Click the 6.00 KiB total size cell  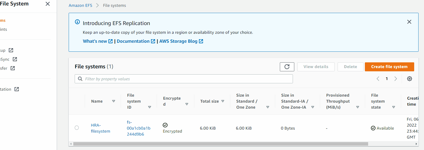coord(208,128)
